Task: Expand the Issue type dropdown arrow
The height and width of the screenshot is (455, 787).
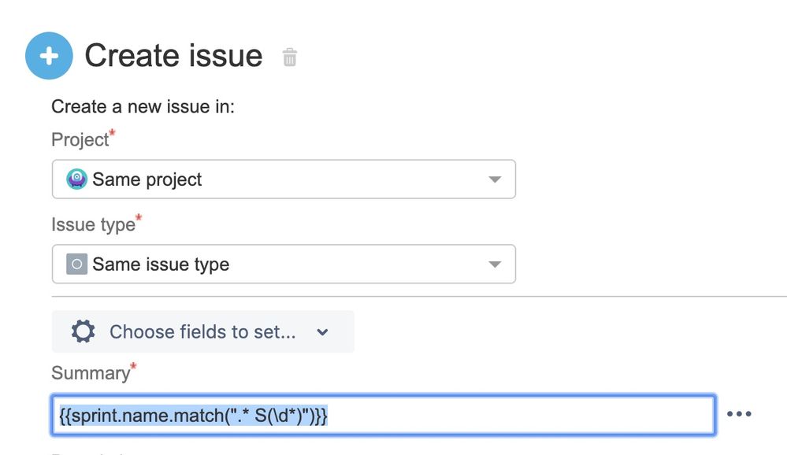Action: [495, 264]
